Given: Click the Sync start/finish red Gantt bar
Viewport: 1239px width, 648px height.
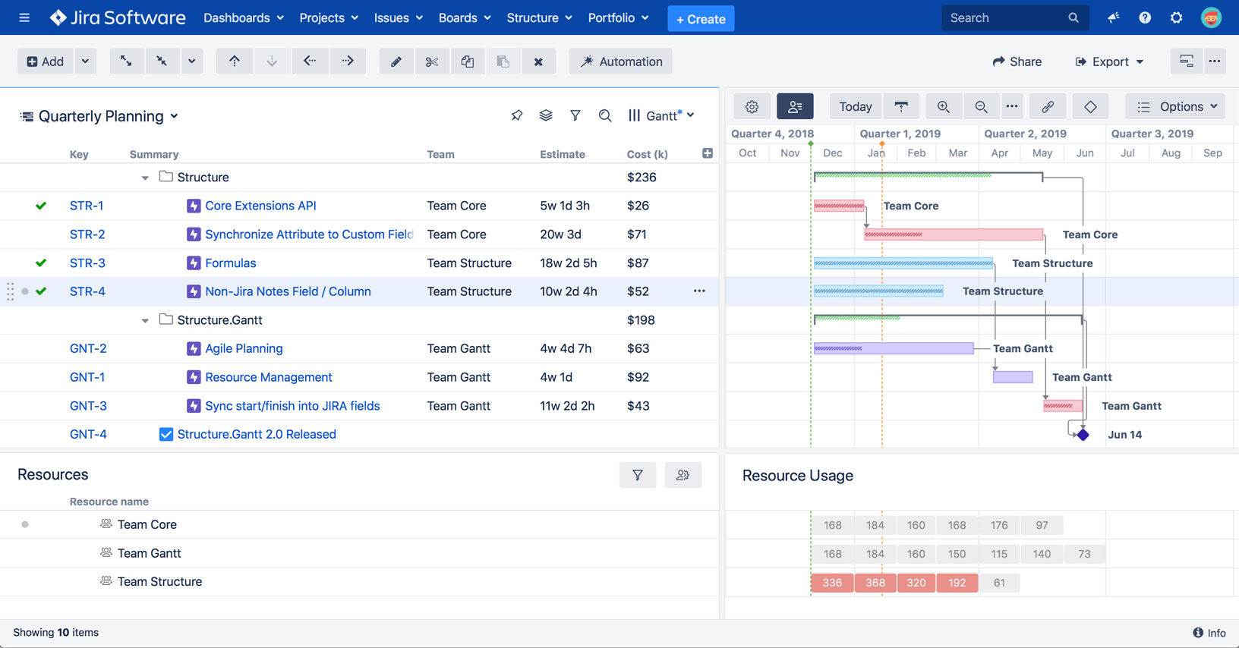Looking at the screenshot, I should tap(1063, 406).
